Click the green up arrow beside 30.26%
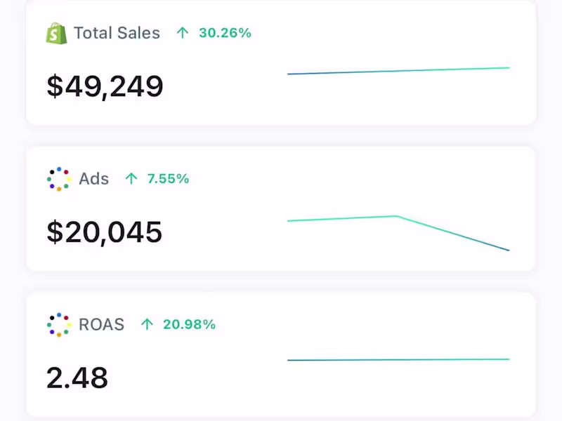Image resolution: width=562 pixels, height=421 pixels. point(182,32)
